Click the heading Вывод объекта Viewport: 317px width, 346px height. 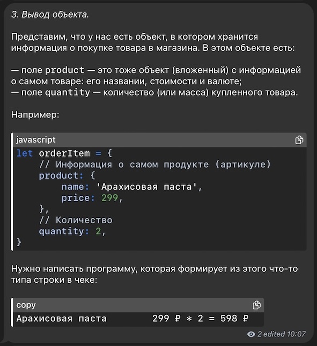50,14
